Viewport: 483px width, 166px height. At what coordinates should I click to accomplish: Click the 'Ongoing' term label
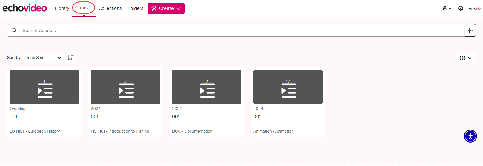[x=18, y=109]
